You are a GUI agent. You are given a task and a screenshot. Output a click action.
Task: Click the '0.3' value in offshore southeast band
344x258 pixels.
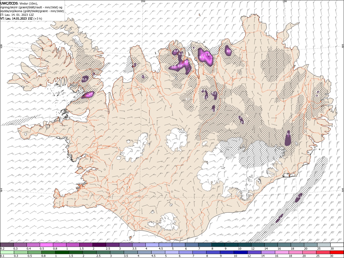pos(299,197)
